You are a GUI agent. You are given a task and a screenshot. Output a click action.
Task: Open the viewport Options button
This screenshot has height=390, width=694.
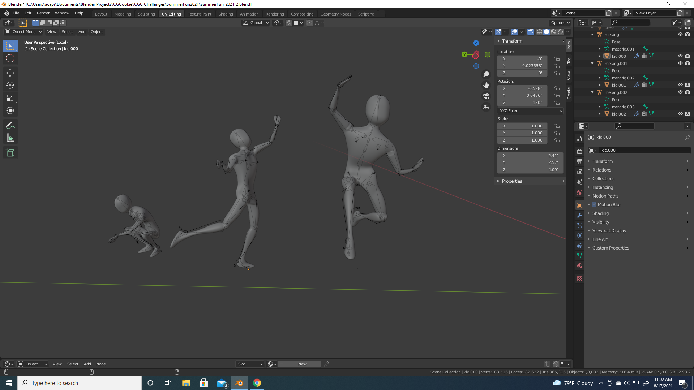[560, 23]
